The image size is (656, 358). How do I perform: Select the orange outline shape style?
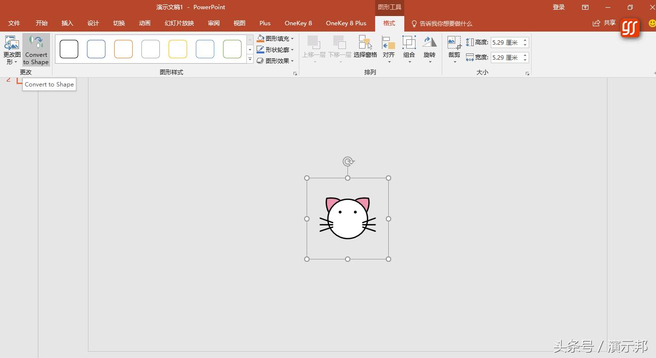click(x=123, y=49)
